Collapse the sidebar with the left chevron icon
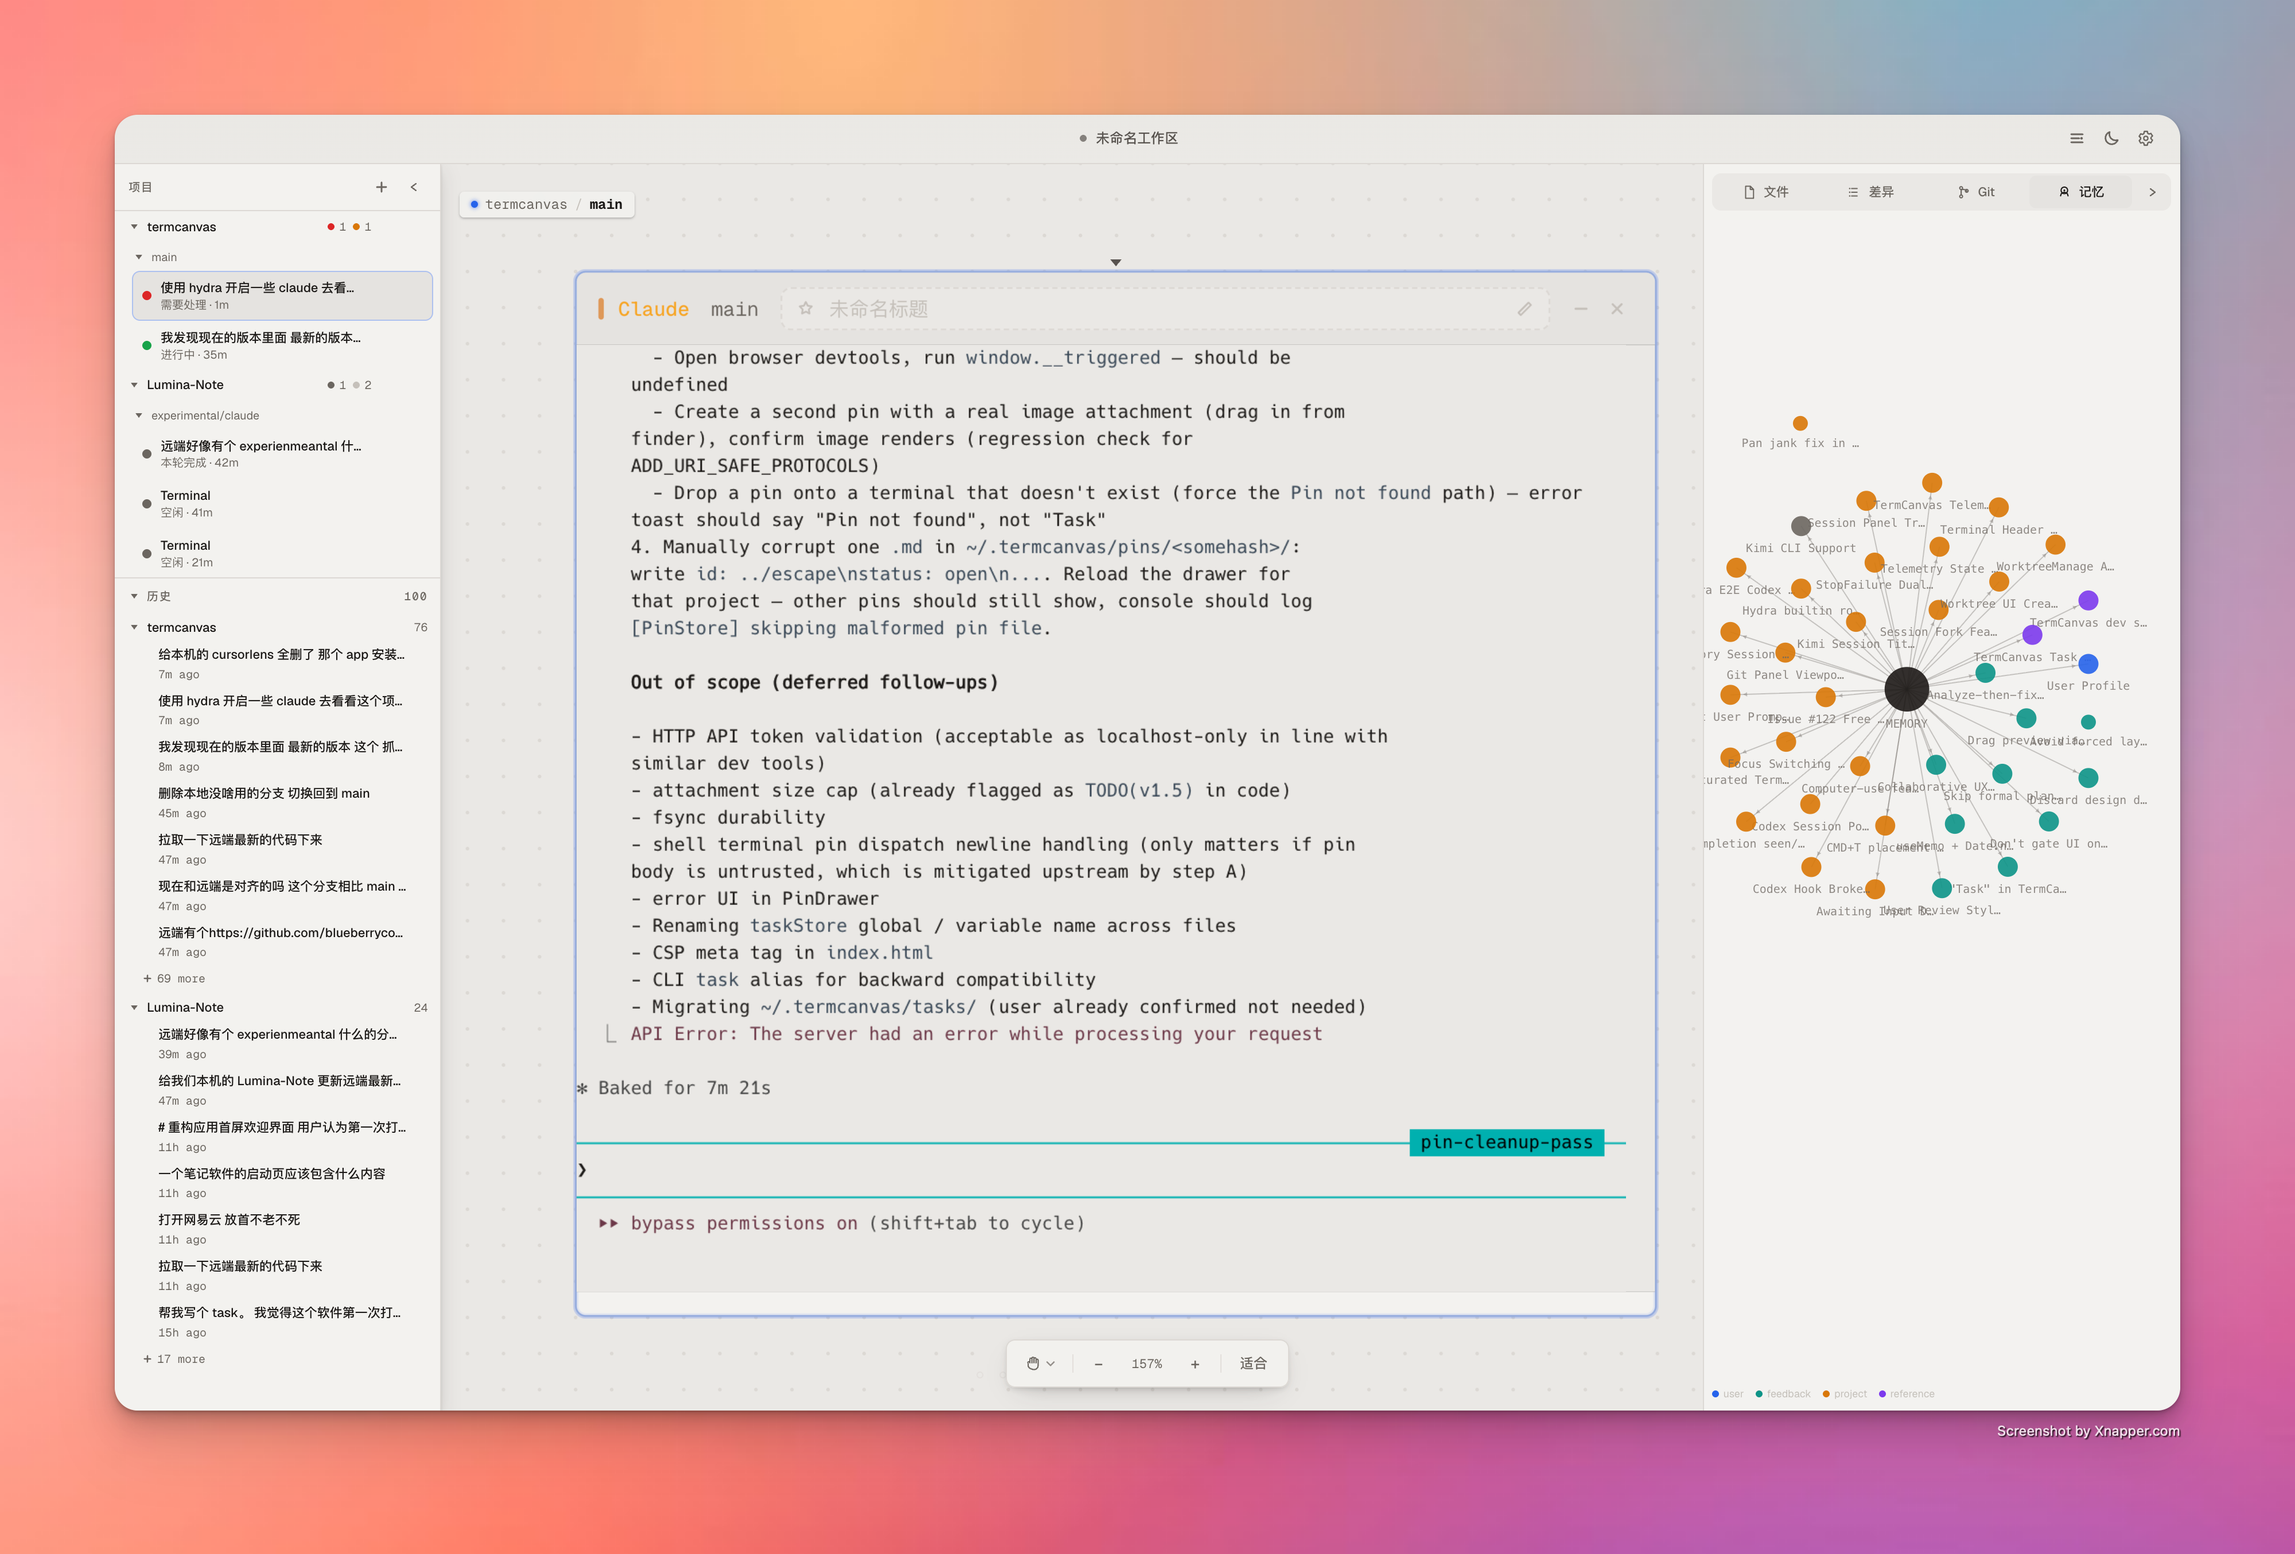Screen dimensions: 2295x1554 coord(414,187)
